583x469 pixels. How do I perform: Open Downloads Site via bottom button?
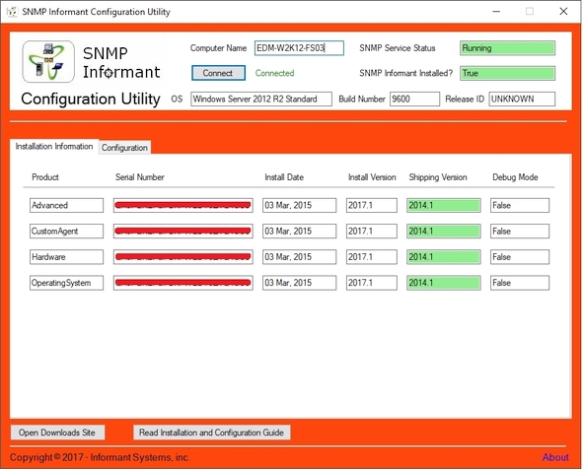click(x=57, y=433)
